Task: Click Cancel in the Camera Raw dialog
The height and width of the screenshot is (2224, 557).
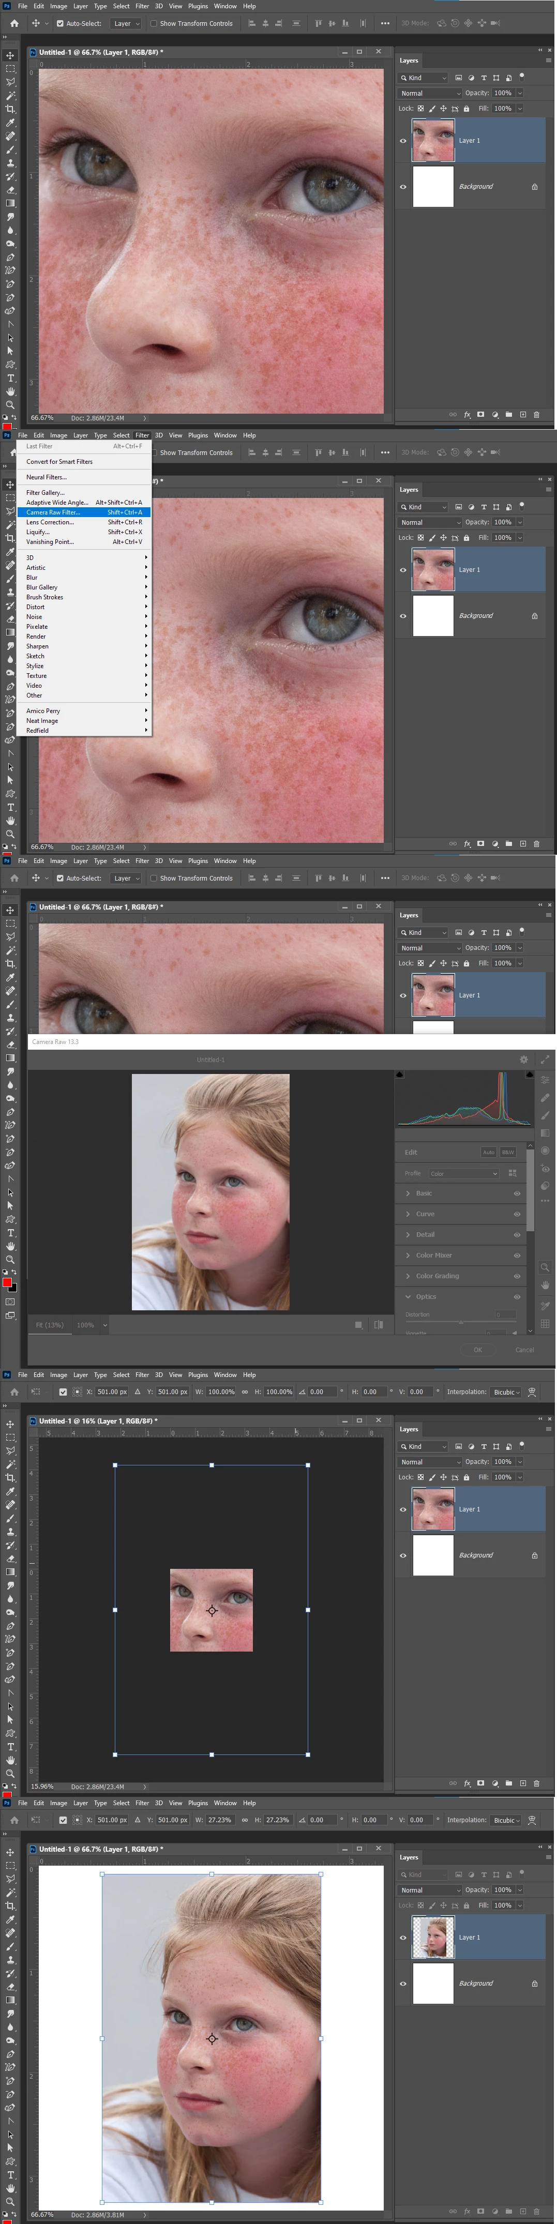Action: click(x=524, y=1350)
